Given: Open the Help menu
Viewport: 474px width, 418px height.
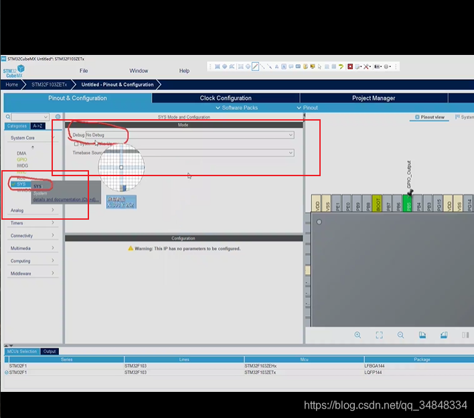Looking at the screenshot, I should (184, 71).
